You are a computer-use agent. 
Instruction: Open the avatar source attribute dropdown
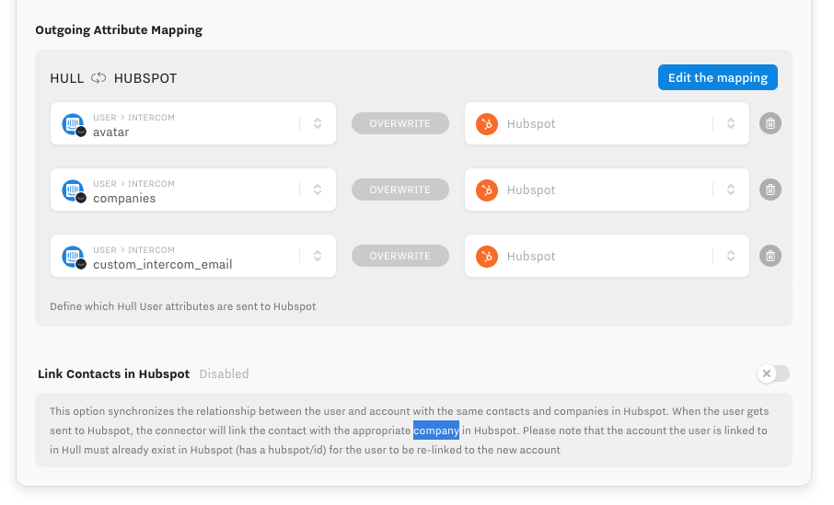(318, 123)
